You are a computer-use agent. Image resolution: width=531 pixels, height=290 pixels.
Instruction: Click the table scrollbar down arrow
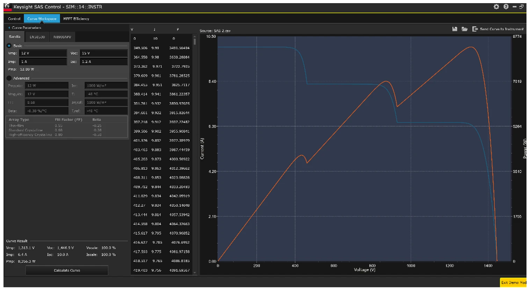(x=195, y=272)
